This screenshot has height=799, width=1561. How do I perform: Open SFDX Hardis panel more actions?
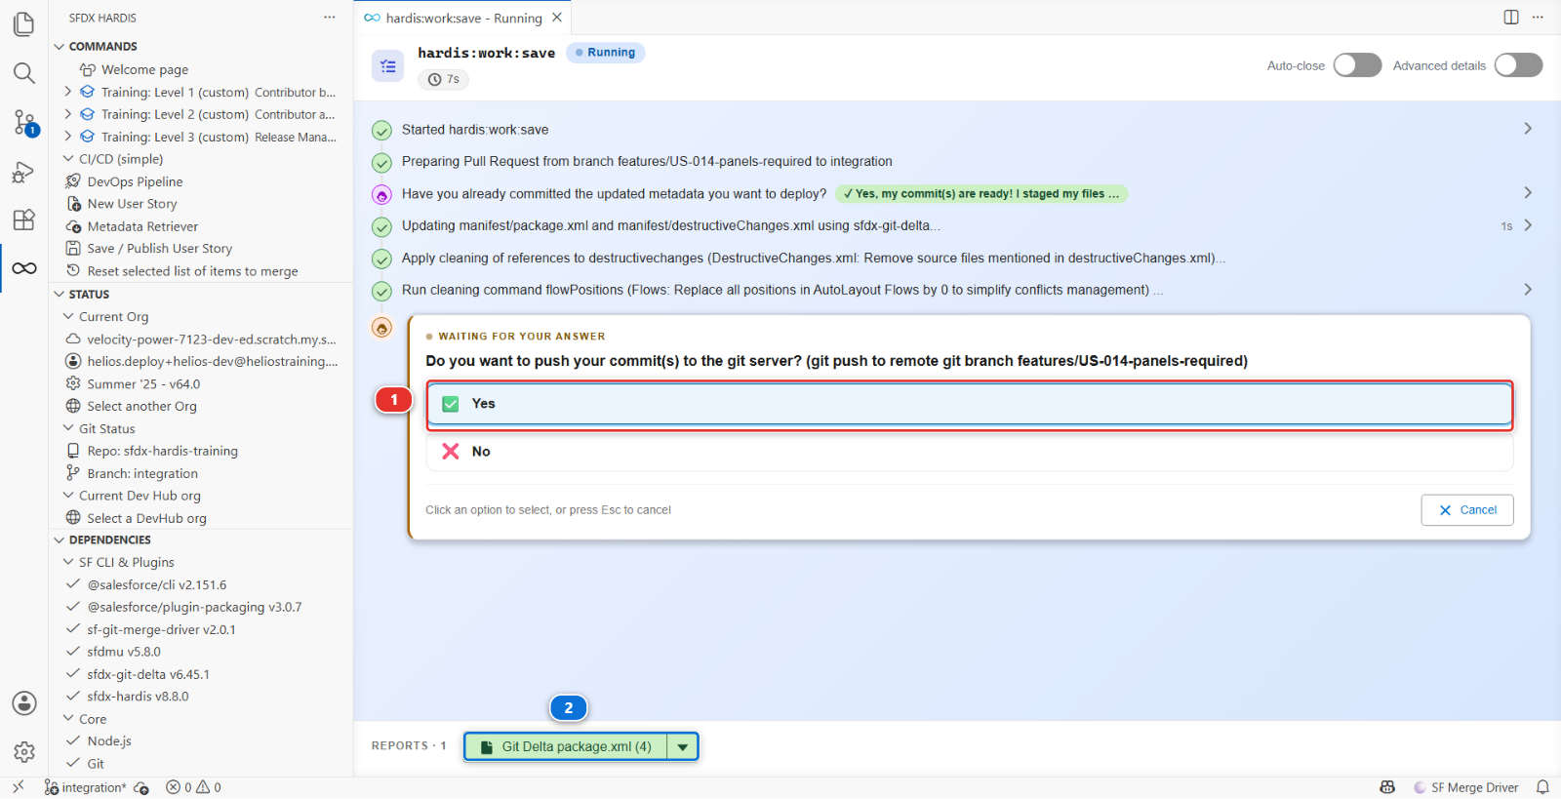pos(330,18)
